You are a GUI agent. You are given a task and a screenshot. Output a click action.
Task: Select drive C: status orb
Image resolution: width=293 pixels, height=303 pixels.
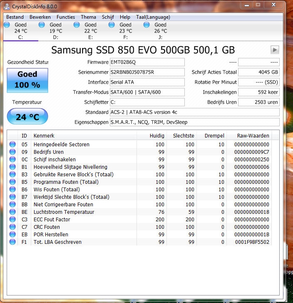pyautogui.click(x=7, y=25)
